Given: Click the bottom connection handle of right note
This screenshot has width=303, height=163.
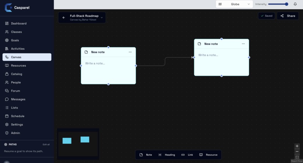Looking at the screenshot, I should coord(221,76).
